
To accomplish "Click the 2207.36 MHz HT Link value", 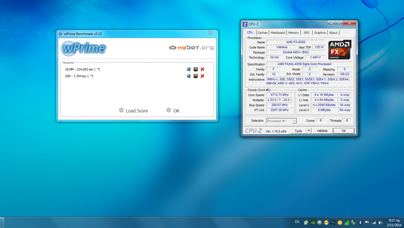I will coord(279,110).
